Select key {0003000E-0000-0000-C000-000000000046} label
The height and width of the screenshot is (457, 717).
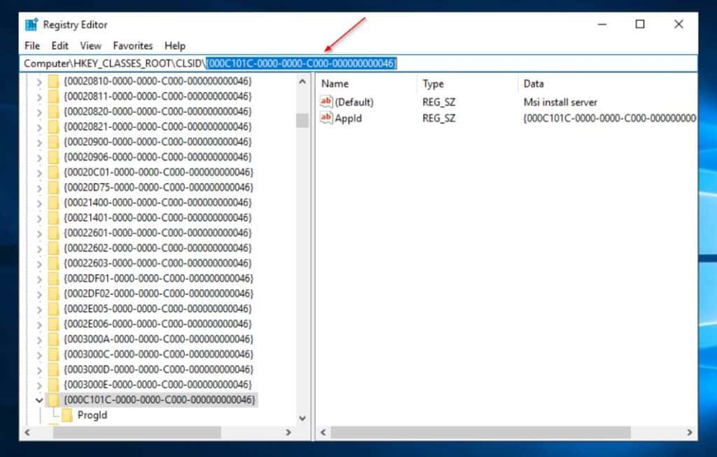click(158, 384)
